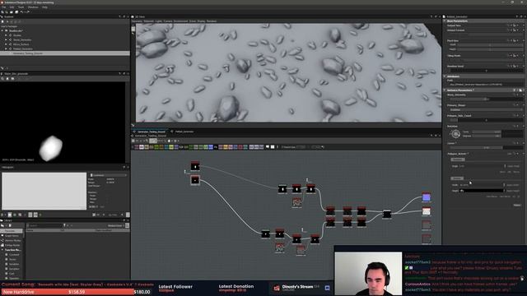Click the first icon in 2D view toolbar

point(2,79)
